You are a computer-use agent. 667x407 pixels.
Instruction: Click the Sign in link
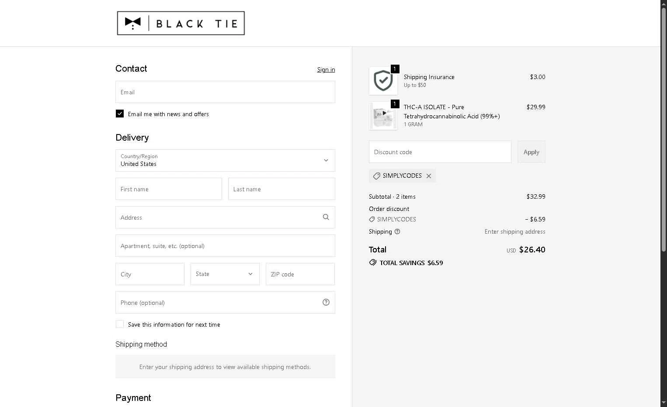tap(326, 69)
